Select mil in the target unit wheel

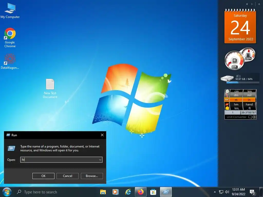pos(249,95)
